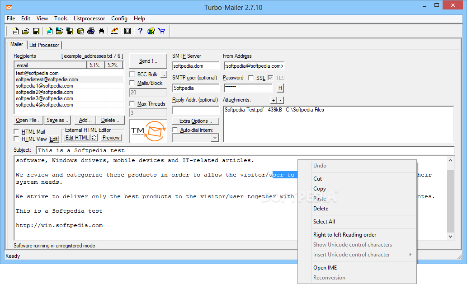Select the Softpedia Test.pdf attachment entry
The image size is (467, 284).
(274, 110)
